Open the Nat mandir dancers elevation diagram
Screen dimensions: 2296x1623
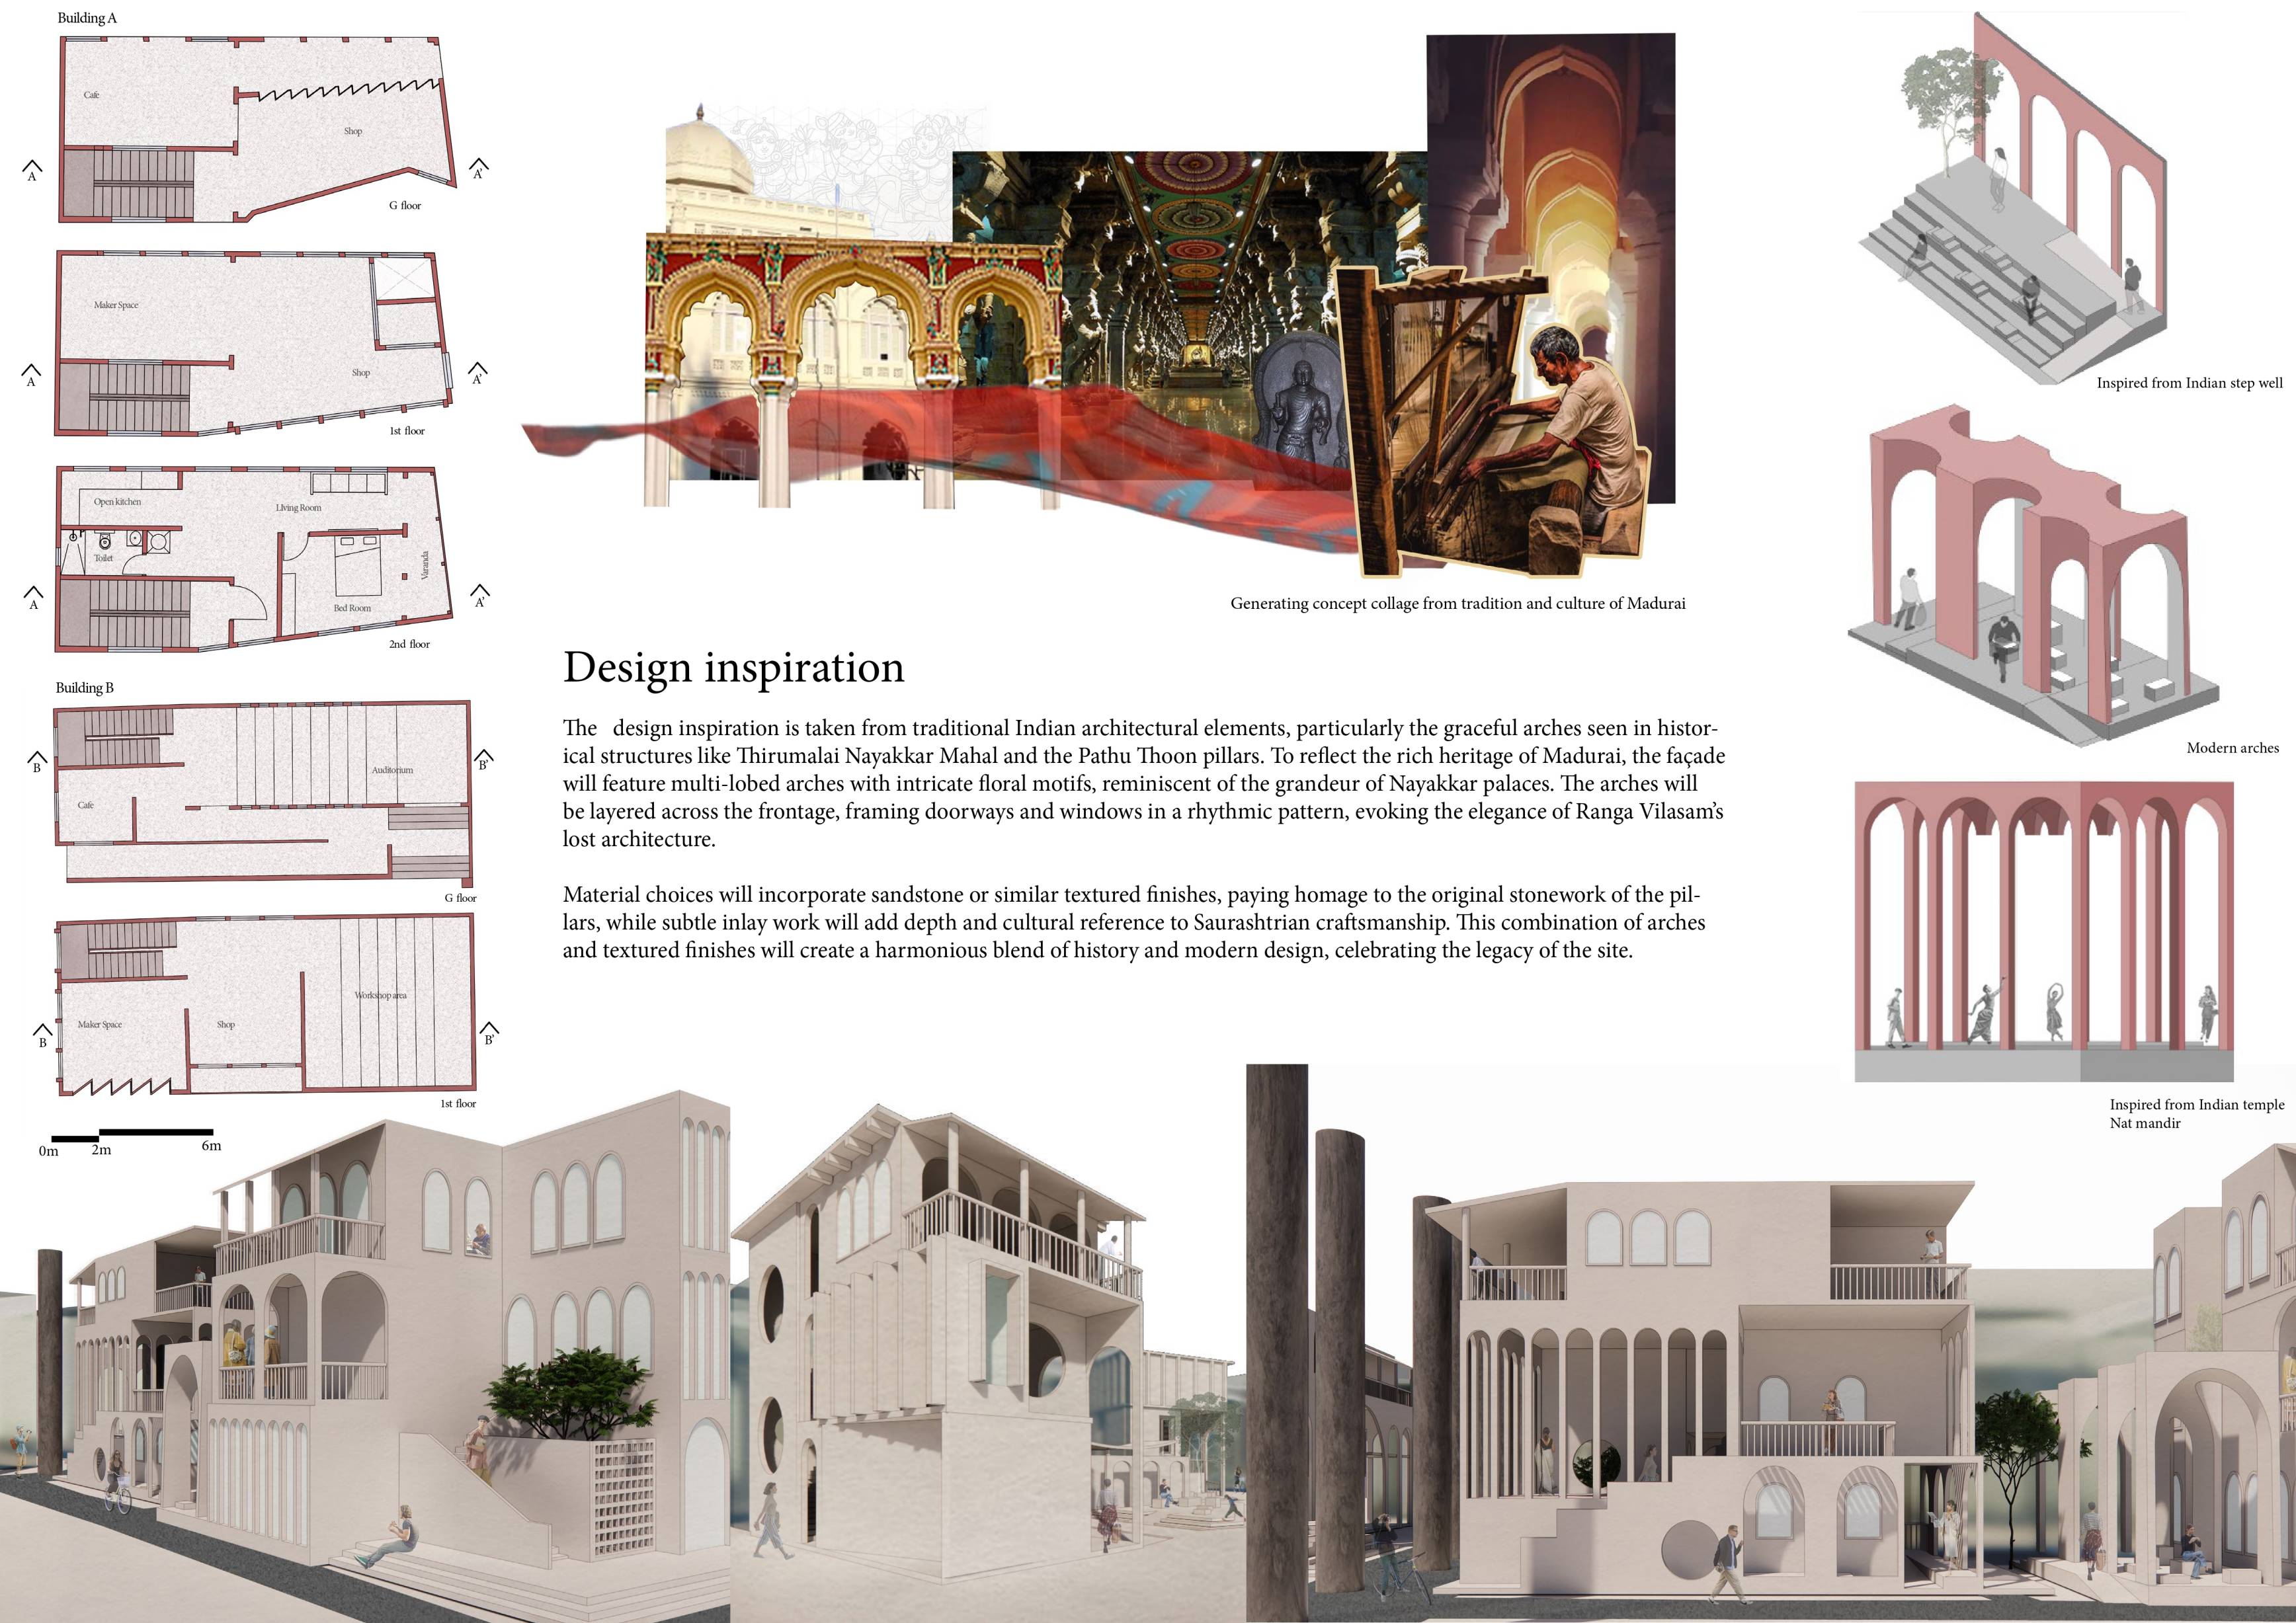(x=2044, y=931)
